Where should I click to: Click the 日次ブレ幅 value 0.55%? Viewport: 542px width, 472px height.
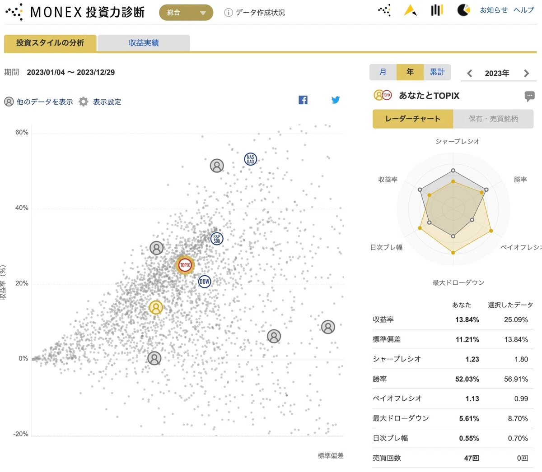coord(469,439)
